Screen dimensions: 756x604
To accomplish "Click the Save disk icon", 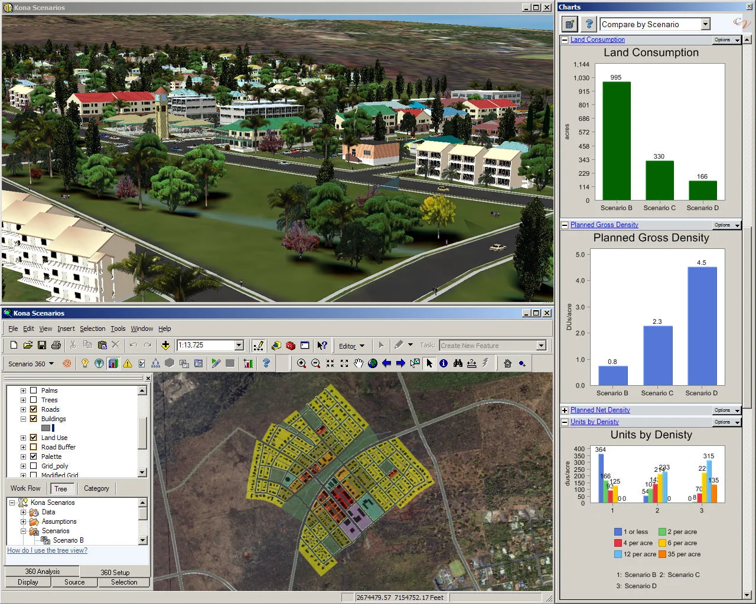I will (42, 345).
